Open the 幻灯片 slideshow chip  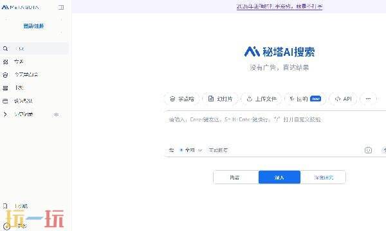pyautogui.click(x=220, y=99)
